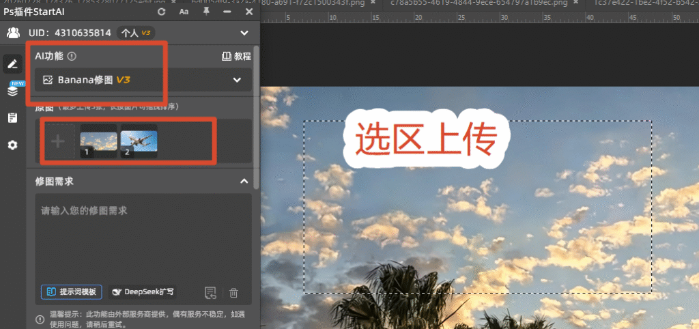The image size is (699, 329).
Task: Expand the UID account chevron
Action: 244,33
